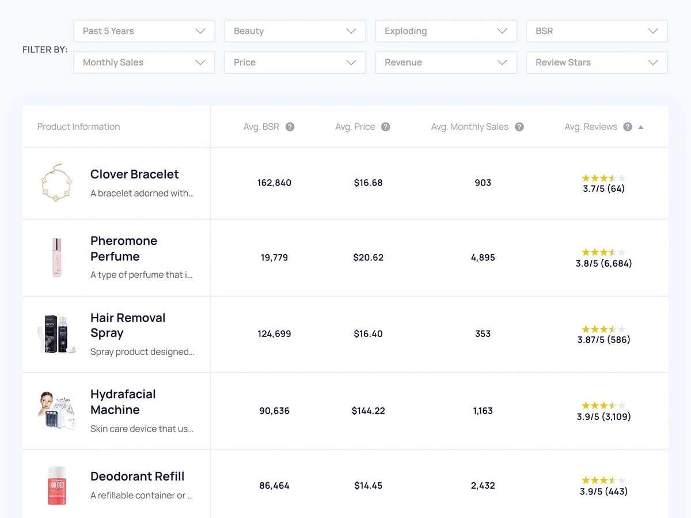Click the help icon next to Avg. BSR
The height and width of the screenshot is (518, 691).
(290, 127)
